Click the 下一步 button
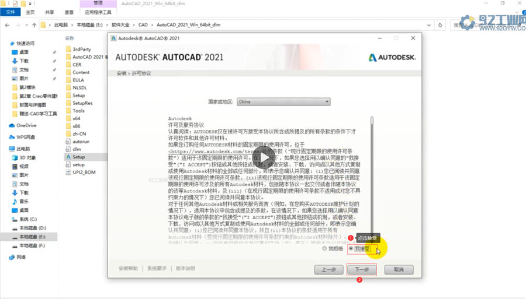This screenshot has width=526, height=299. pos(362,270)
